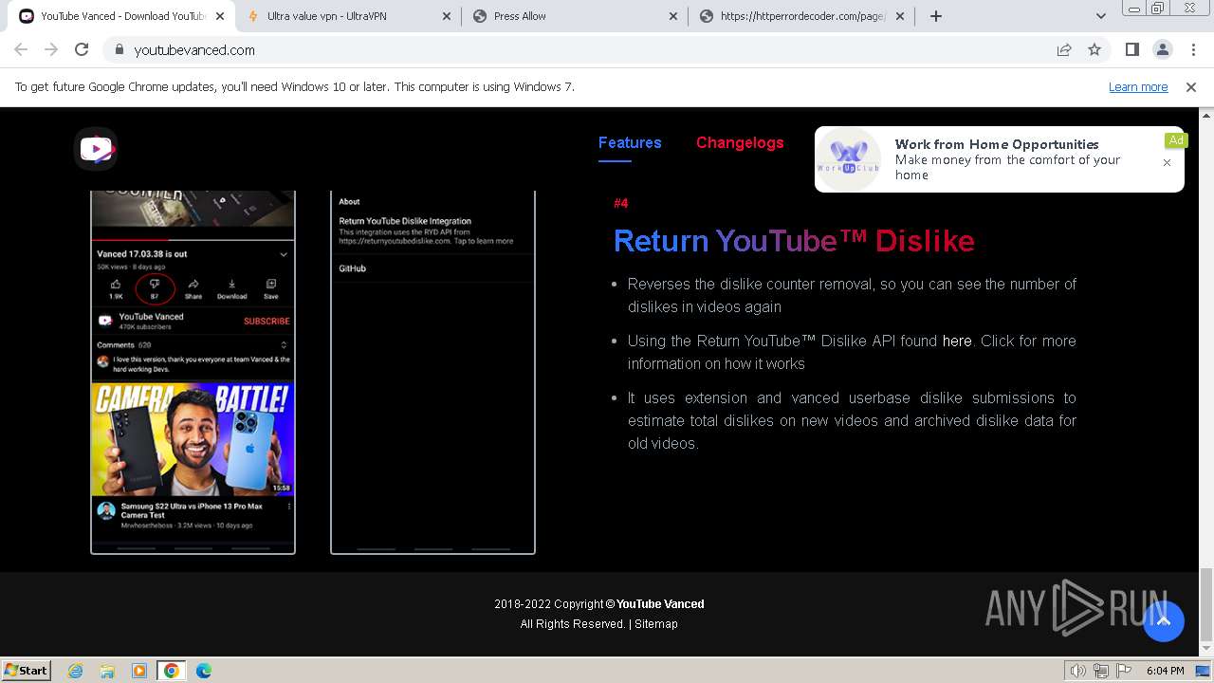Switch to the httperrordecoder.com tab
Viewport: 1214px width, 683px height.
point(802,16)
